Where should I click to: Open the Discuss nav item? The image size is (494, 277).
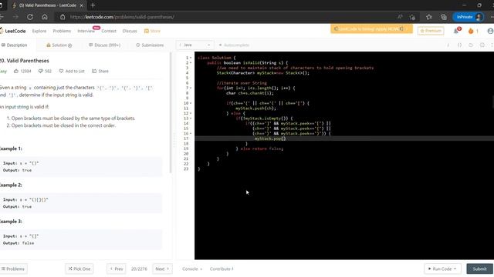(130, 31)
